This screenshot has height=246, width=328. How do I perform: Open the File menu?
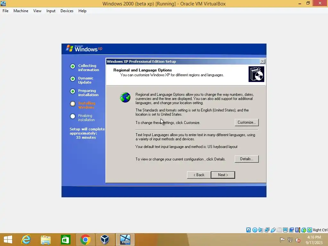point(5,11)
